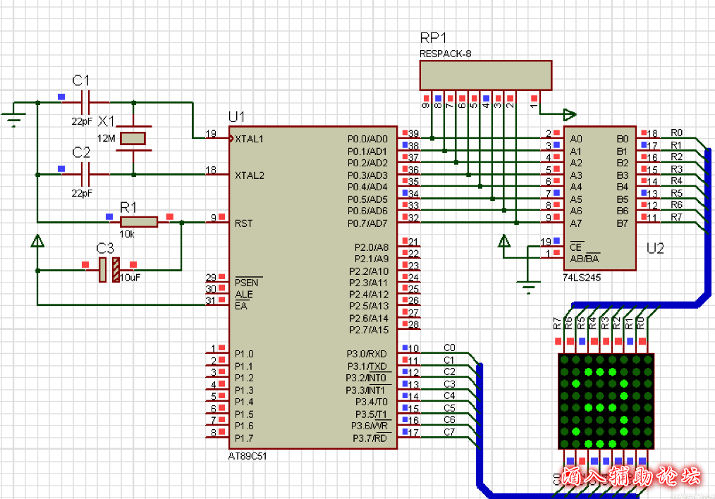Click the P3.0/RXD pin label
This screenshot has height=499, width=715.
(x=367, y=354)
